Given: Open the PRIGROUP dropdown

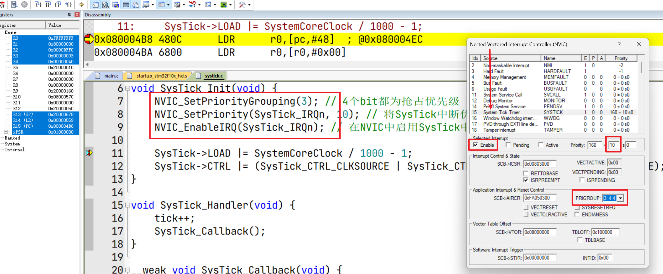Looking at the screenshot, I should [620, 198].
